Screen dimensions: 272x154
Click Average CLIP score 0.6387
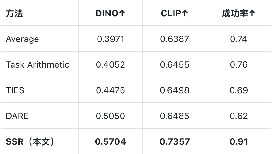pos(174,39)
